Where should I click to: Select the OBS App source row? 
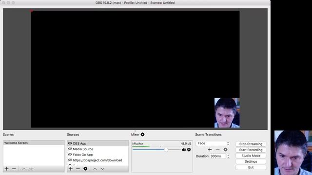[x=97, y=143]
